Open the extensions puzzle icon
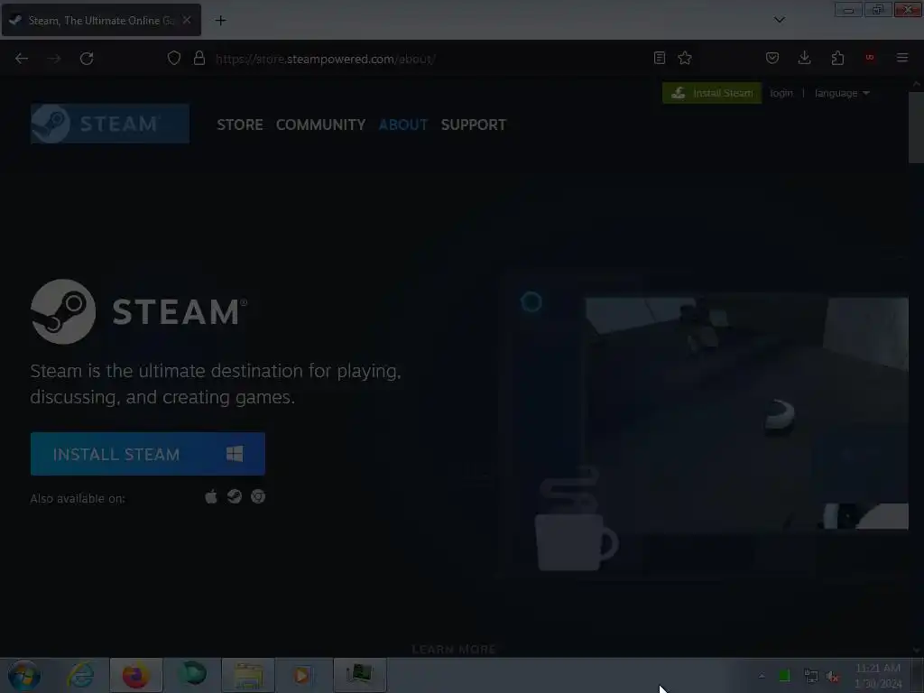Viewport: 924px width, 693px height. [x=837, y=58]
